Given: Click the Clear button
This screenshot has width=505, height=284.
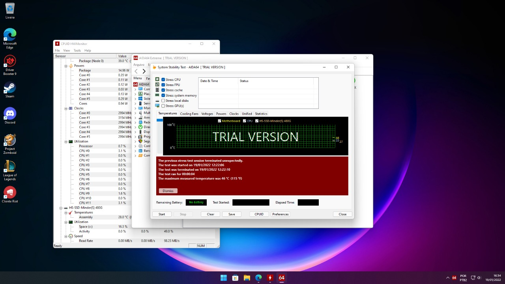Looking at the screenshot, I should click(211, 214).
